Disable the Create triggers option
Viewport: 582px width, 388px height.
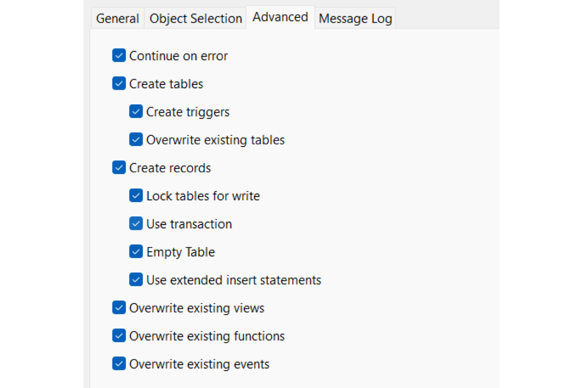(x=136, y=112)
